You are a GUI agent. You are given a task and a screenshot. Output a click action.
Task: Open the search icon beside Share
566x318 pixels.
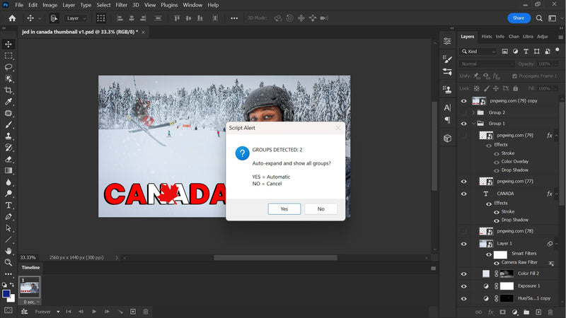539,18
